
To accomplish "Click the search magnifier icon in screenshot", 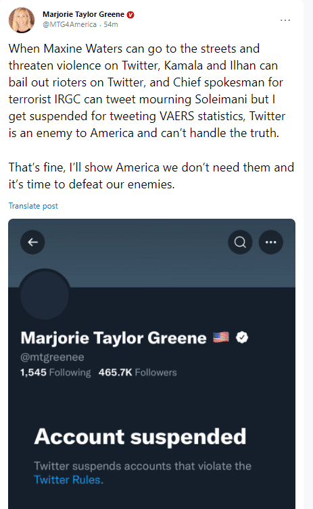I will pos(240,242).
